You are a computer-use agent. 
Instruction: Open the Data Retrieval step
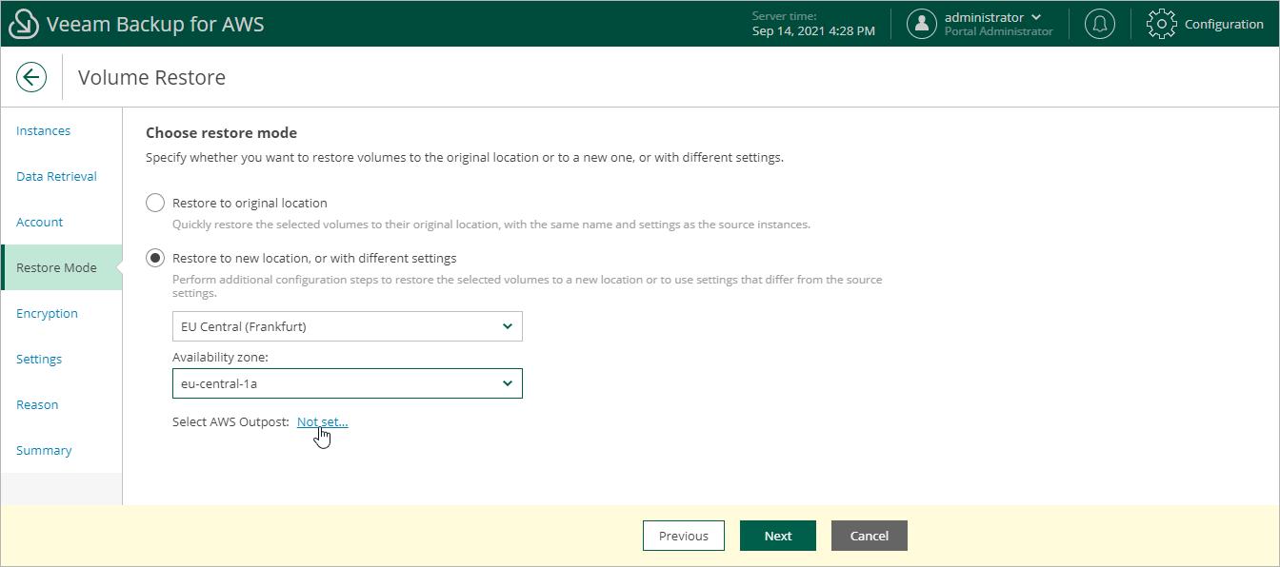point(56,176)
